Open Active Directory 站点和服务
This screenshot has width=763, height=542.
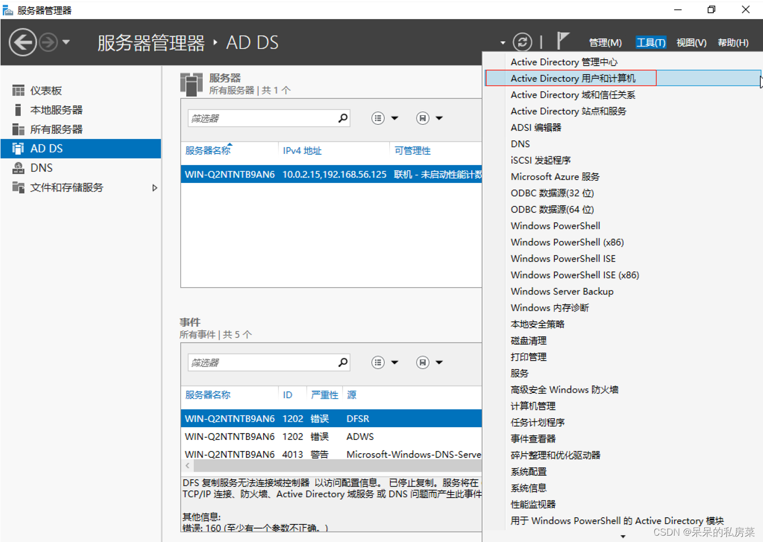(569, 112)
